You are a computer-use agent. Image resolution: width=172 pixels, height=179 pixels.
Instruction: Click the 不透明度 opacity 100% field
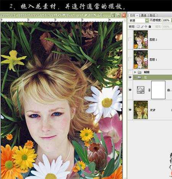166,20
